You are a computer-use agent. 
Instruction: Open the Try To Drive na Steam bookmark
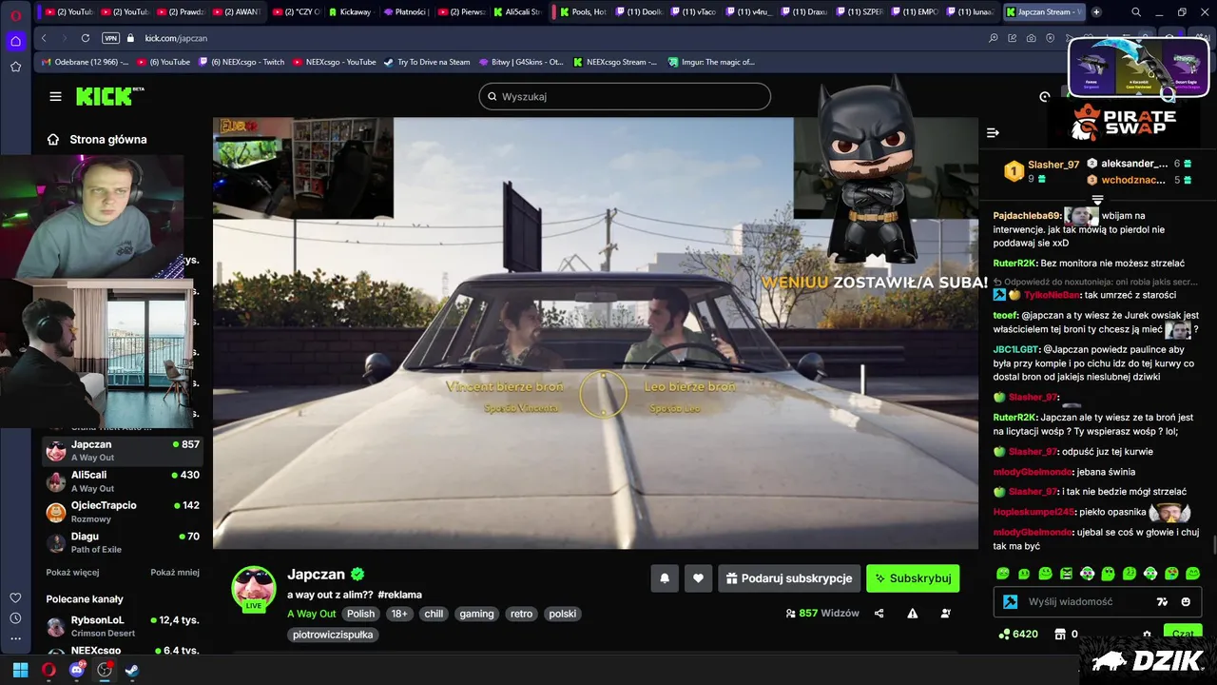coord(426,62)
